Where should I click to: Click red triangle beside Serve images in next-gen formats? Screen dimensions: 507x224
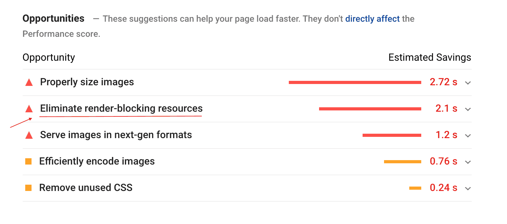(x=29, y=135)
